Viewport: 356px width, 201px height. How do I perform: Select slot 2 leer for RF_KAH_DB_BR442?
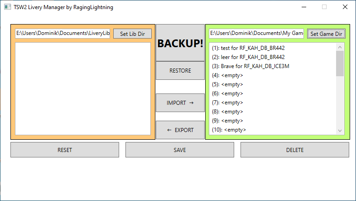248,57
